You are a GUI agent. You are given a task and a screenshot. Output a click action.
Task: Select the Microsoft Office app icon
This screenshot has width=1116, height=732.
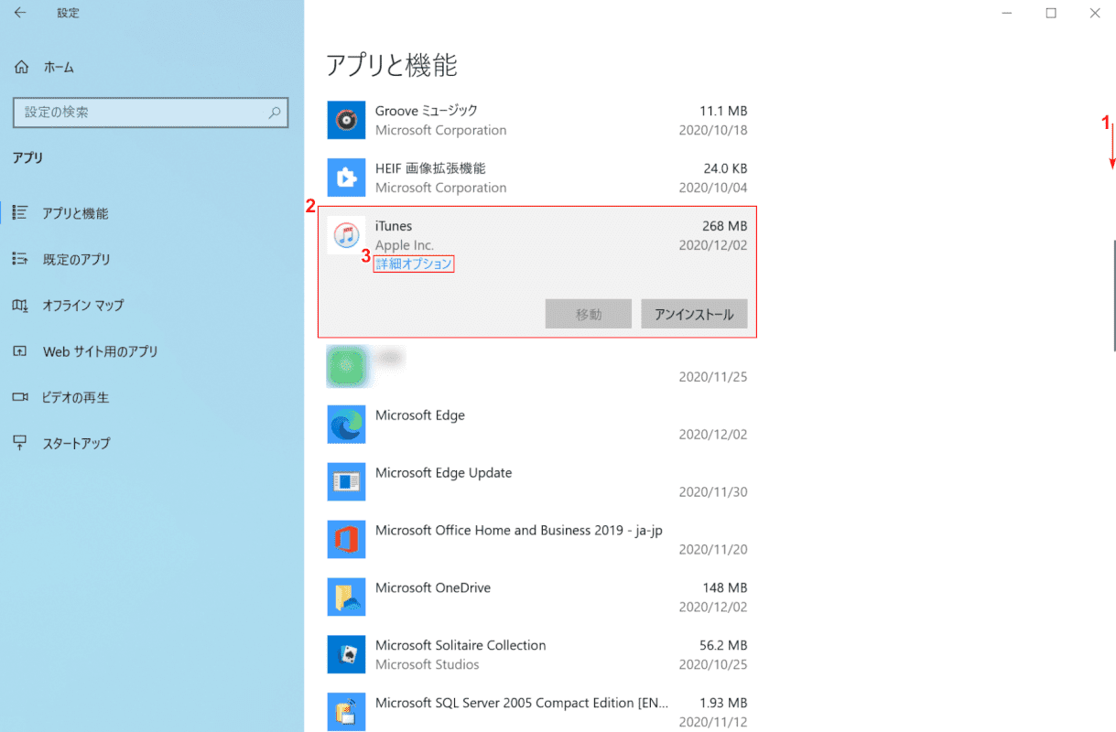346,540
